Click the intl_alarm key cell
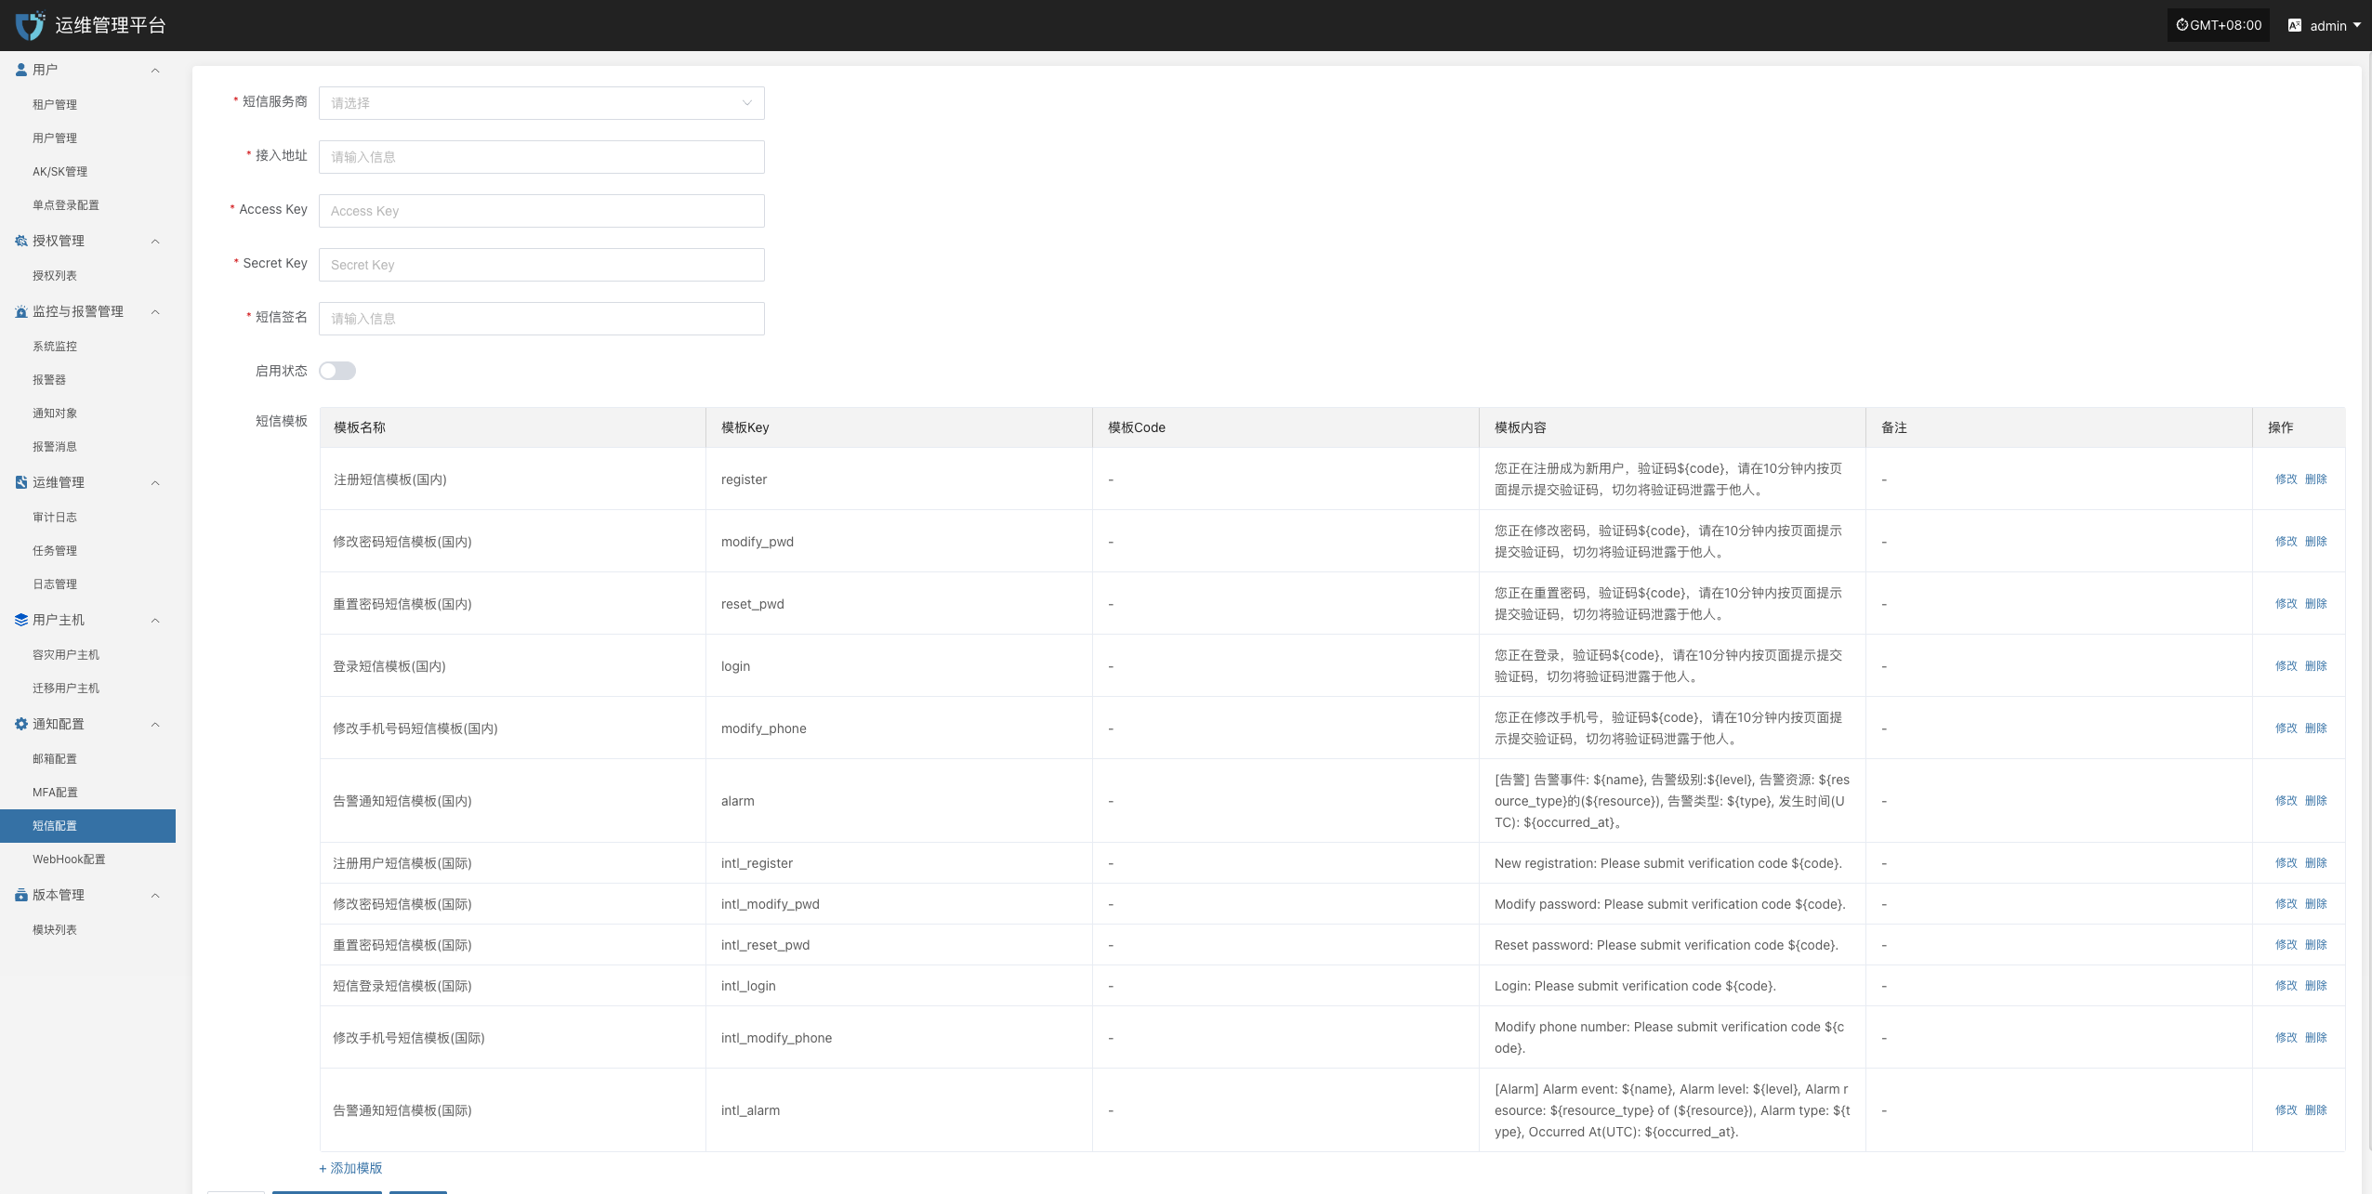 [899, 1110]
